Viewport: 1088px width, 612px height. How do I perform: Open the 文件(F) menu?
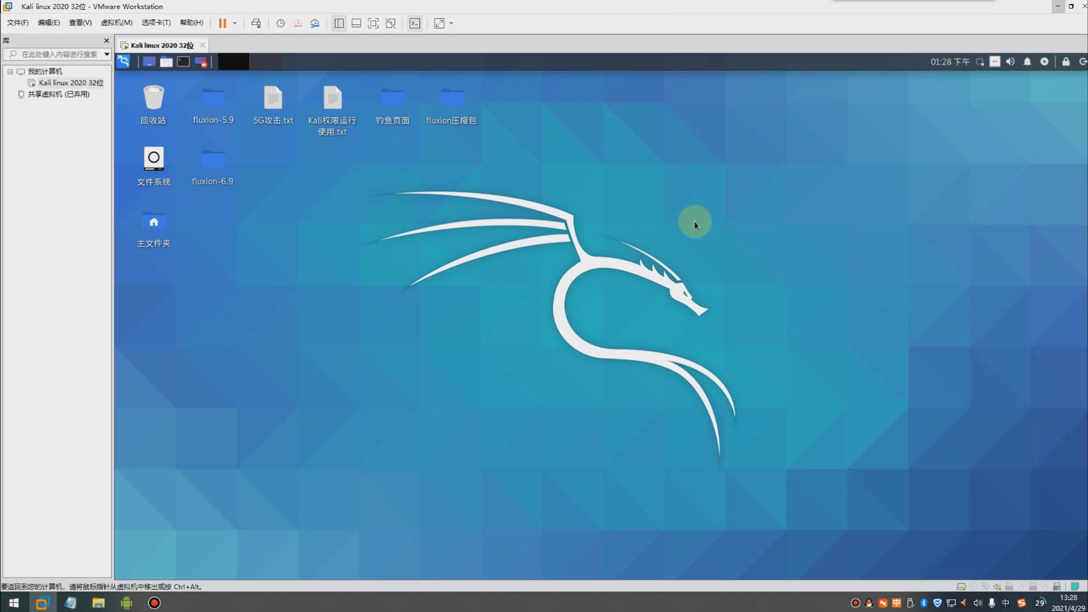(x=18, y=23)
